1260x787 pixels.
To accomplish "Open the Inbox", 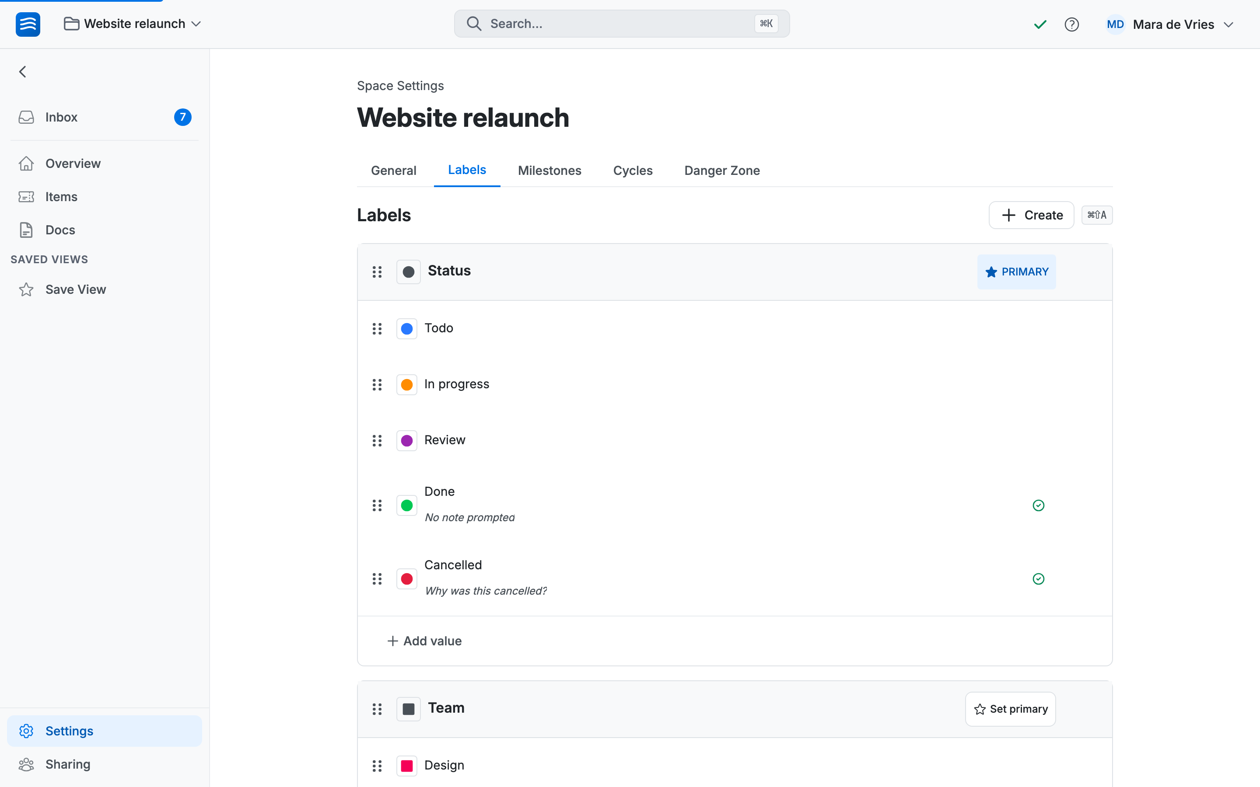I will coord(105,117).
